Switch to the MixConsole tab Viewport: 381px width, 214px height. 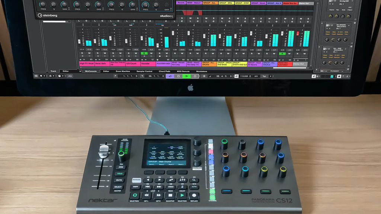[91, 71]
